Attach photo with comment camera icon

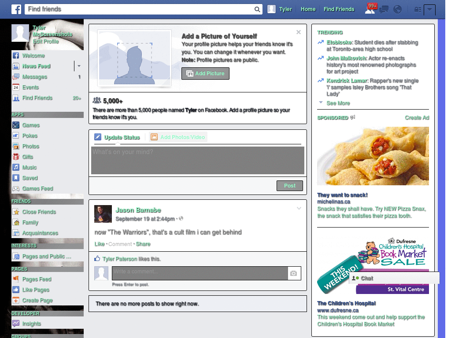(x=293, y=273)
